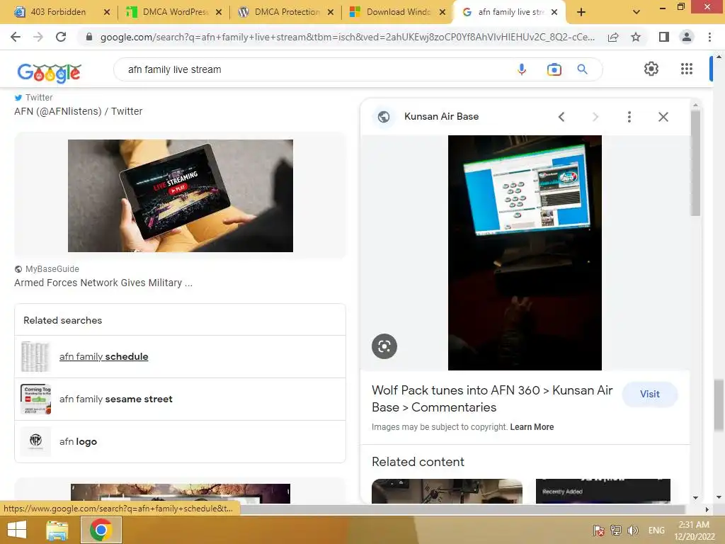725x544 pixels.
Task: Search by image with camera icon
Action: point(554,69)
